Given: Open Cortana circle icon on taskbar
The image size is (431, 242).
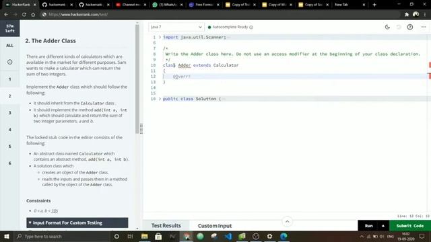Looking at the screenshot, I should (117, 236).
